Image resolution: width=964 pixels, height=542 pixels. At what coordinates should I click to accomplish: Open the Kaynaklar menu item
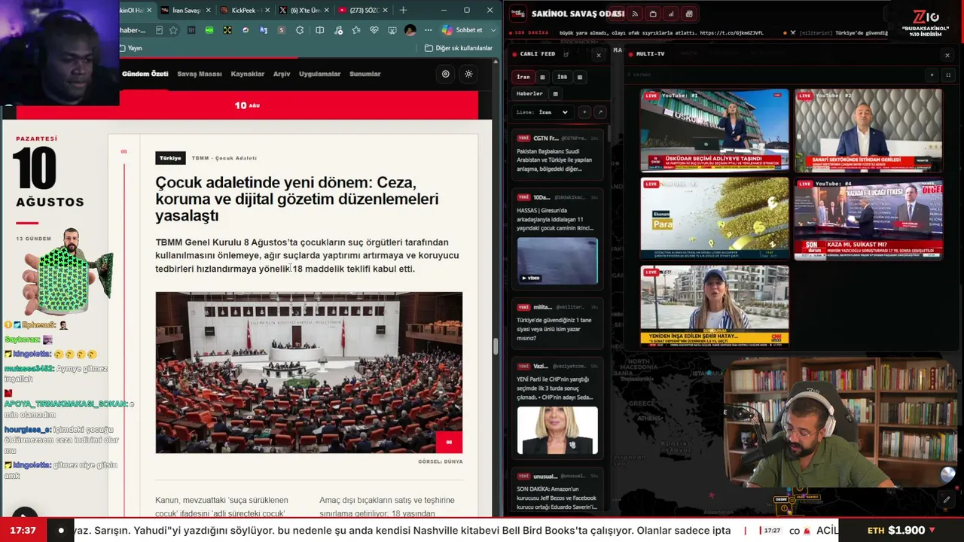248,74
